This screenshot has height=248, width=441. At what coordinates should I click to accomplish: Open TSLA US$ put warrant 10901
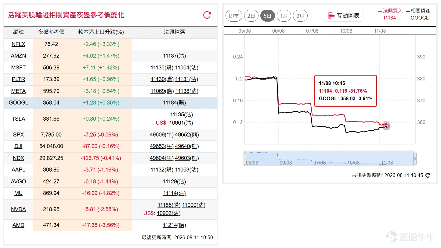click(181, 123)
